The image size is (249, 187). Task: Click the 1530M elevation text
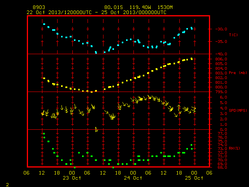tap(165, 7)
